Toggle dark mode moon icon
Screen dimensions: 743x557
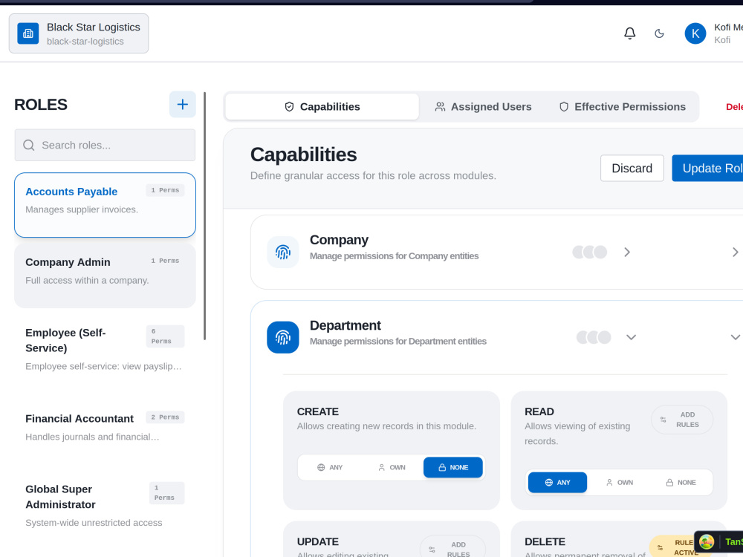point(659,33)
